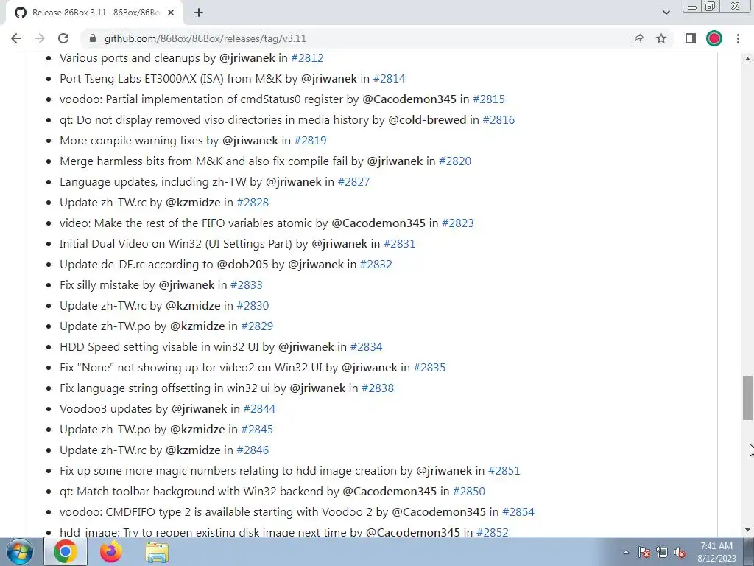Open pull request #2815
The image size is (754, 566).
tap(489, 99)
